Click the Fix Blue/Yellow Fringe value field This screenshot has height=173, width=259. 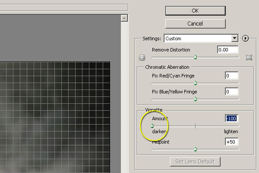click(231, 92)
